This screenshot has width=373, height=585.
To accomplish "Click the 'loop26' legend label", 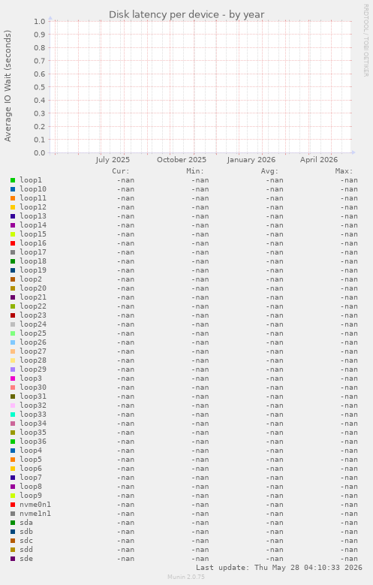I will click(x=33, y=342).
